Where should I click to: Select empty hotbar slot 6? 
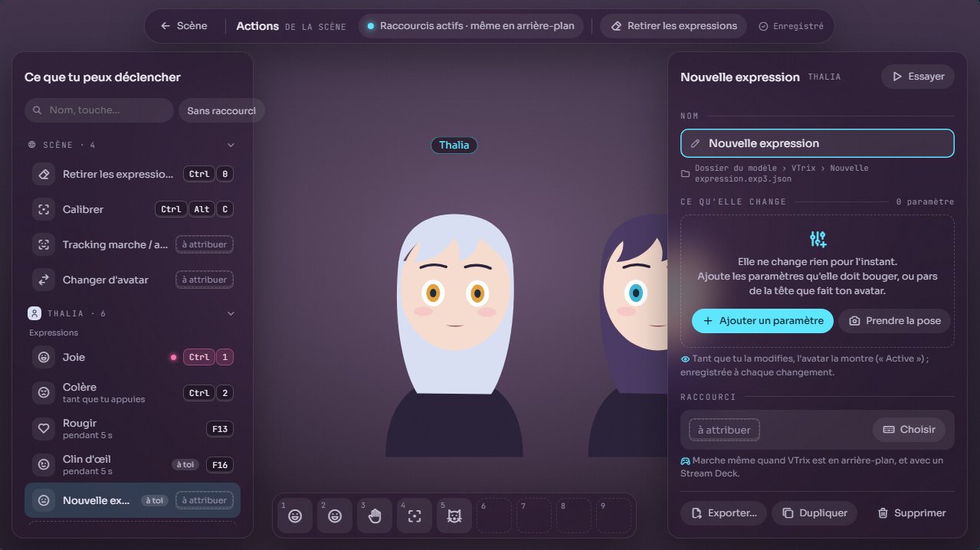[494, 516]
